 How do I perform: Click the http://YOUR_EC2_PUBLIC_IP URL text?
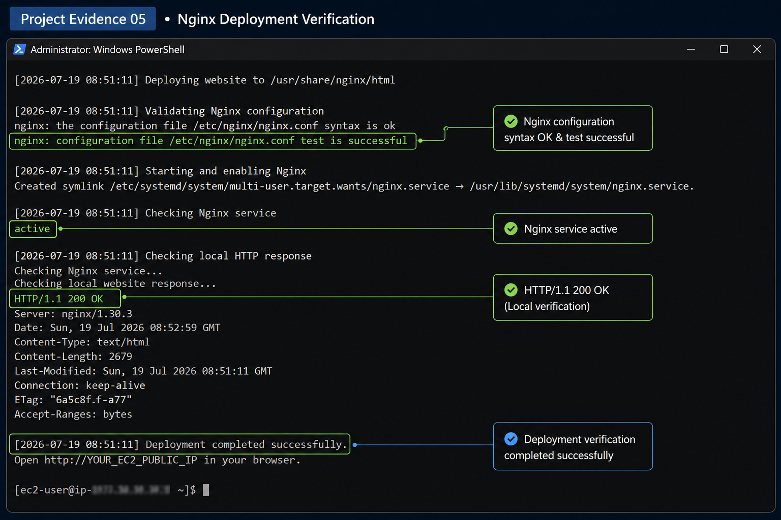[x=121, y=460]
